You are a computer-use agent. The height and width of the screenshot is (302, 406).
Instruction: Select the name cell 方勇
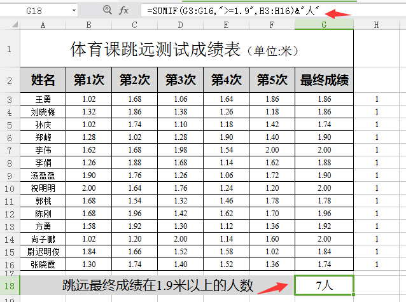(43, 226)
